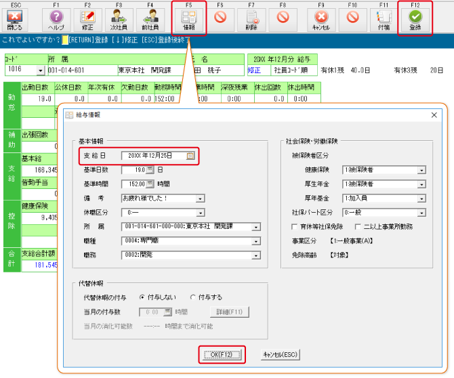Expand the 備考 dropdown
Screen dimensions: 454x378
[x=200, y=199]
